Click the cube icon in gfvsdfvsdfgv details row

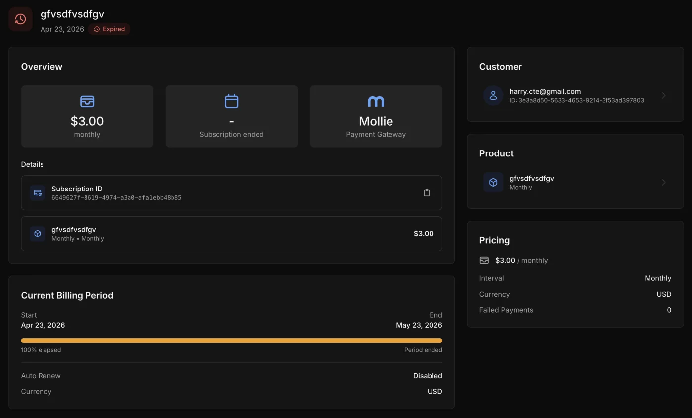pyautogui.click(x=38, y=234)
